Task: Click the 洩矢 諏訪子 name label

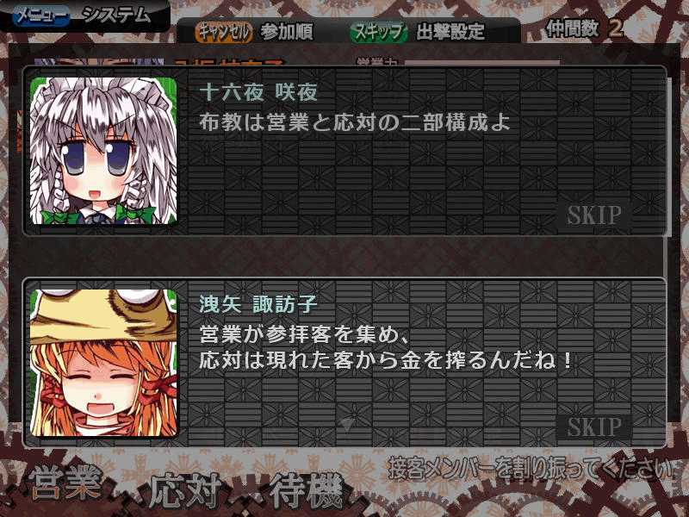Action: pyautogui.click(x=258, y=304)
